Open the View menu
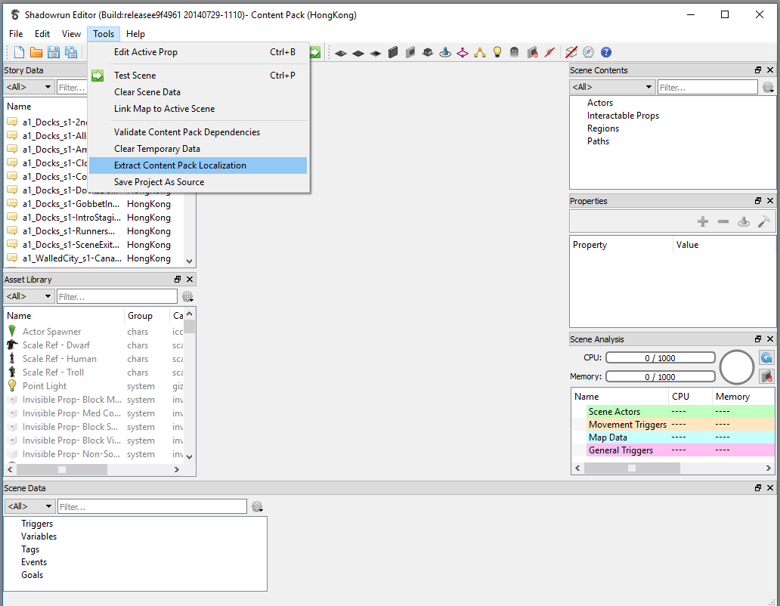The height and width of the screenshot is (606, 780). pyautogui.click(x=71, y=34)
